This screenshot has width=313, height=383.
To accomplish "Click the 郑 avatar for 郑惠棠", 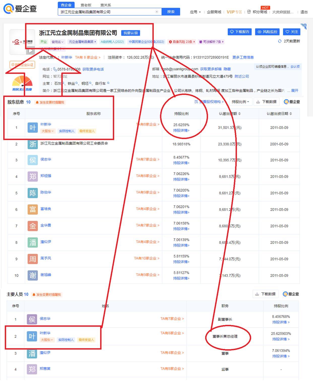I will tap(32, 369).
